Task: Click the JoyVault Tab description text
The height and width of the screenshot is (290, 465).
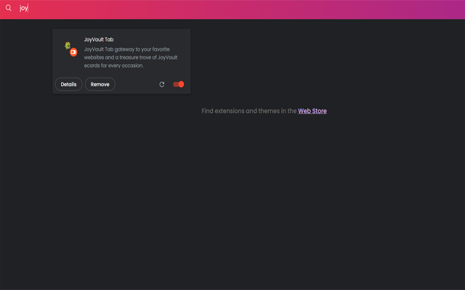Action: click(x=131, y=57)
